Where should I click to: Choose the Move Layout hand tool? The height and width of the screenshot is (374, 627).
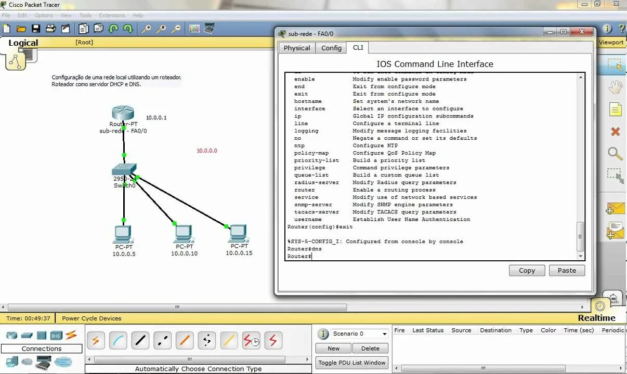tap(615, 87)
